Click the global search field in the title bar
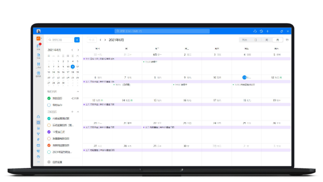Viewport: 323px width, 182px height. [162, 31]
